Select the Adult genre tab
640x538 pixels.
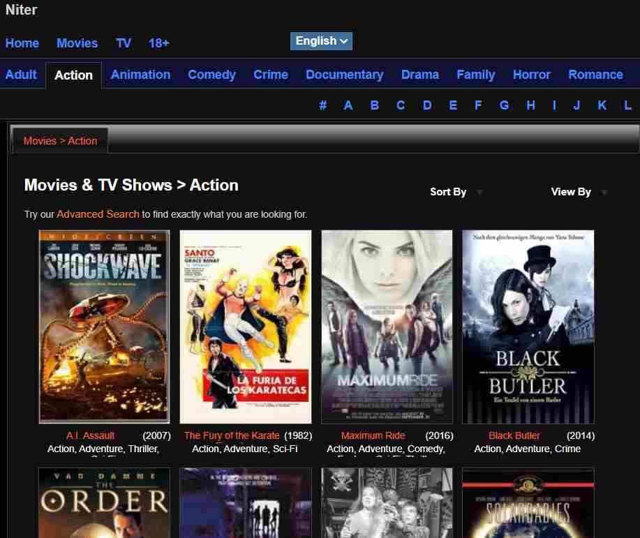(21, 74)
